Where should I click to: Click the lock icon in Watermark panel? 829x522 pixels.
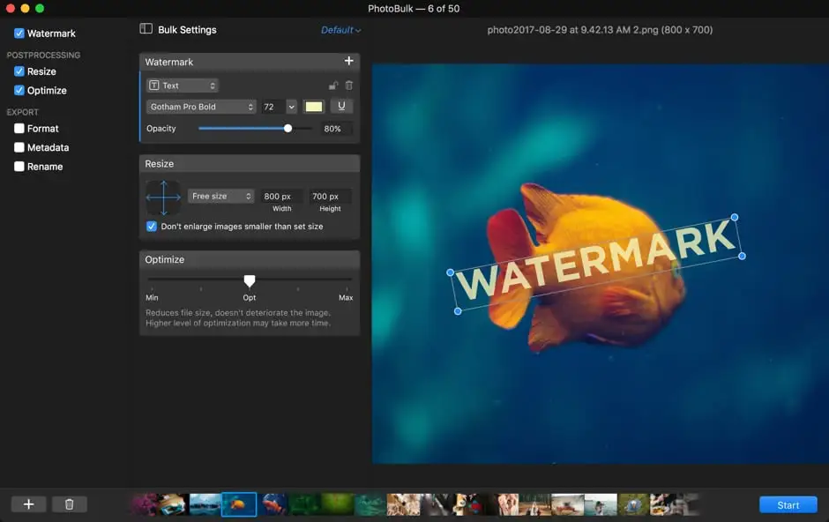pos(333,86)
